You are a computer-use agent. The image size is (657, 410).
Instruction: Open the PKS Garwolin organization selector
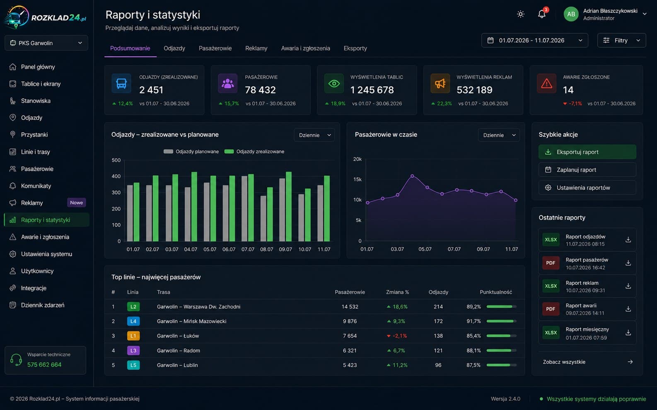point(46,43)
